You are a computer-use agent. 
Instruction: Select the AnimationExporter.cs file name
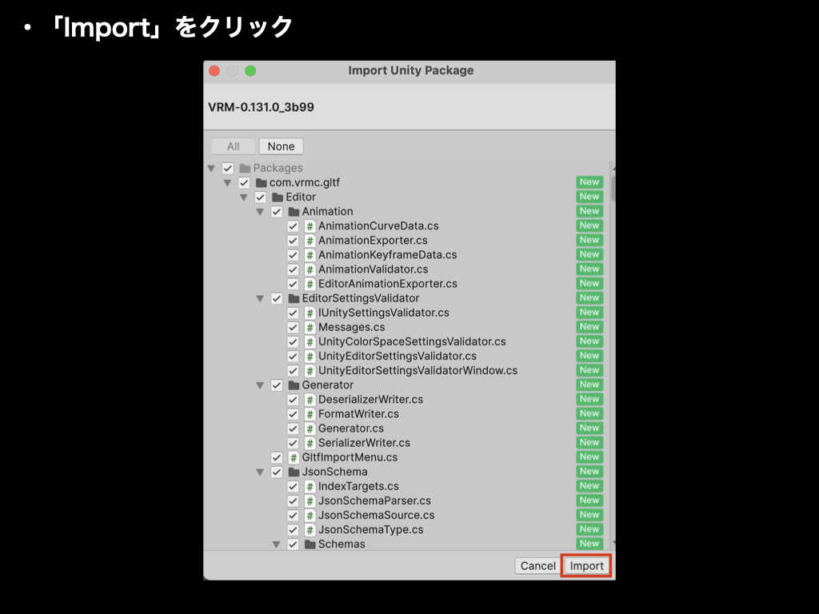373,241
